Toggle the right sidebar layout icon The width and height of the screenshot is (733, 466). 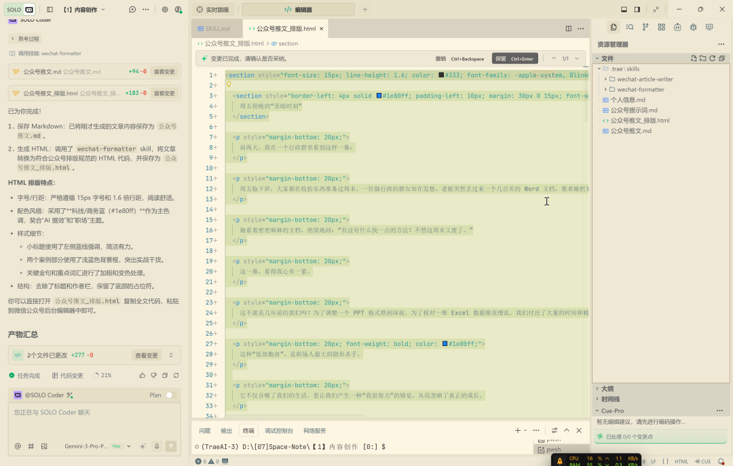click(637, 9)
